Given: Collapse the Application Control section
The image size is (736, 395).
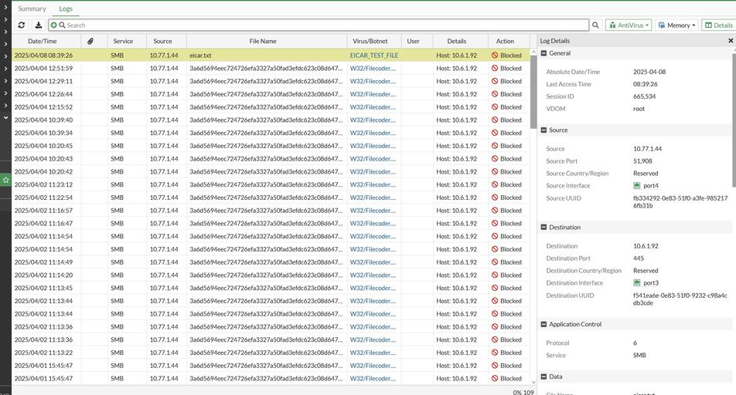Looking at the screenshot, I should point(543,324).
